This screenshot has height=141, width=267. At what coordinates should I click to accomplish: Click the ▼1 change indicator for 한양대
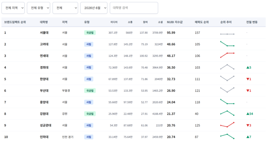249,79
